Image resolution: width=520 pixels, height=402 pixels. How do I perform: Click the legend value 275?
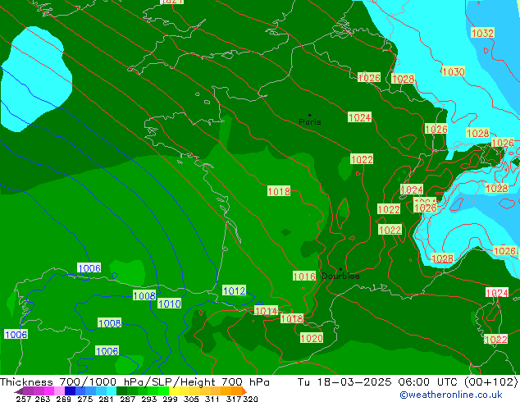85,399
